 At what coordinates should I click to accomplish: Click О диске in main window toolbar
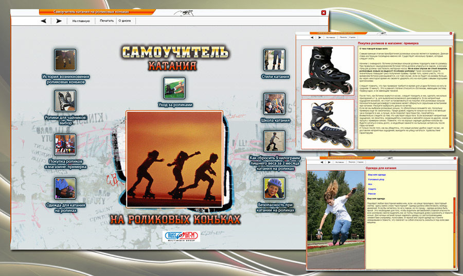(x=124, y=21)
